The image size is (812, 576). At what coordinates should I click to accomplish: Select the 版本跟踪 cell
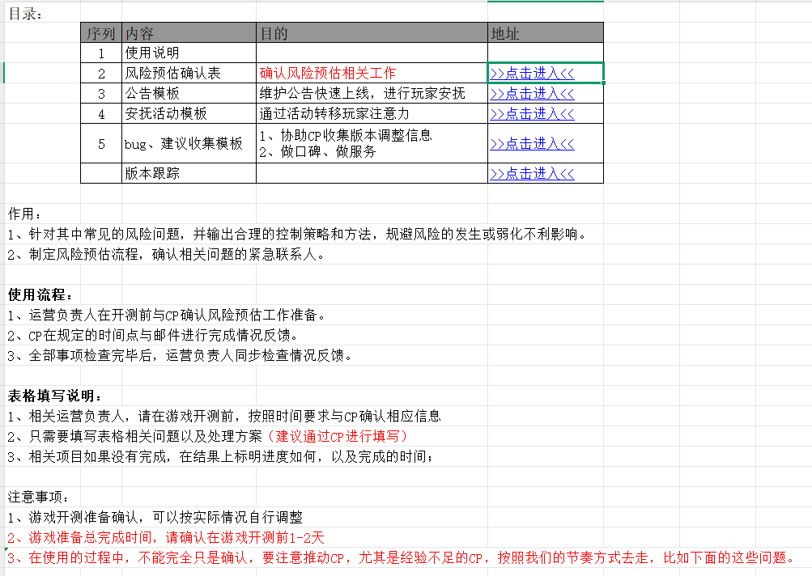189,173
